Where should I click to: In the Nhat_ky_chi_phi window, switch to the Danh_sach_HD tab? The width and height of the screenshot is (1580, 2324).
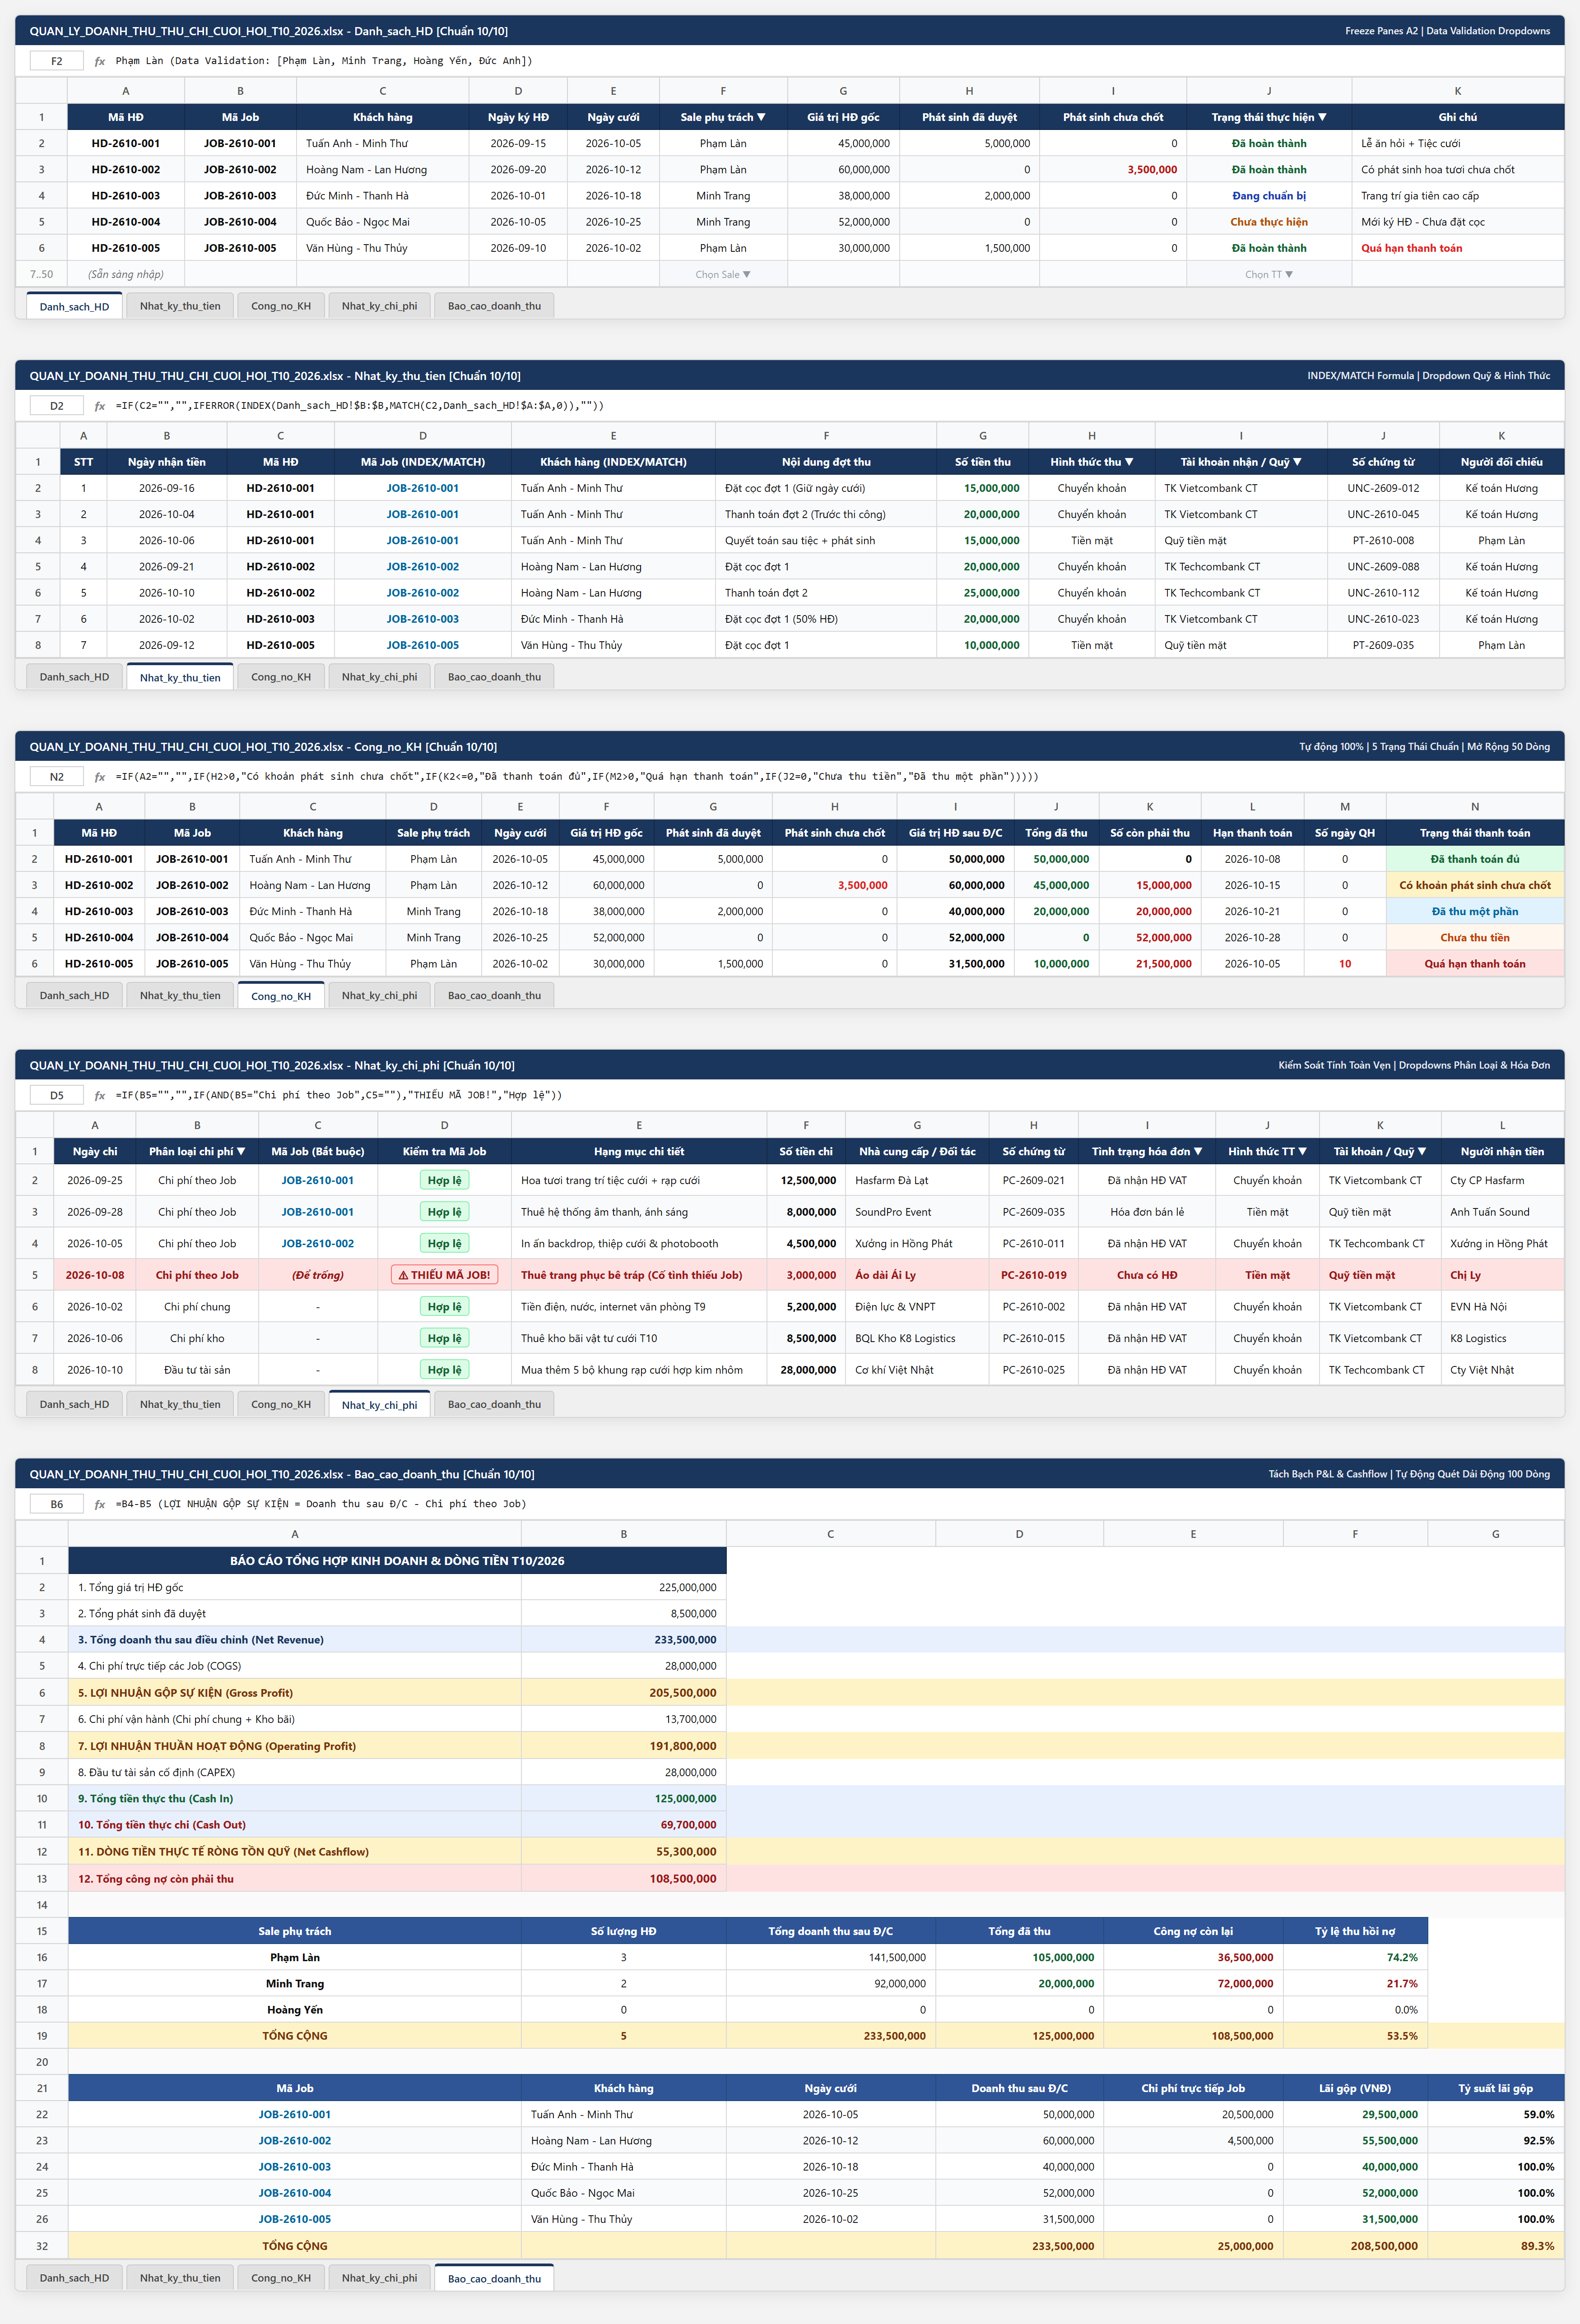tap(74, 1404)
